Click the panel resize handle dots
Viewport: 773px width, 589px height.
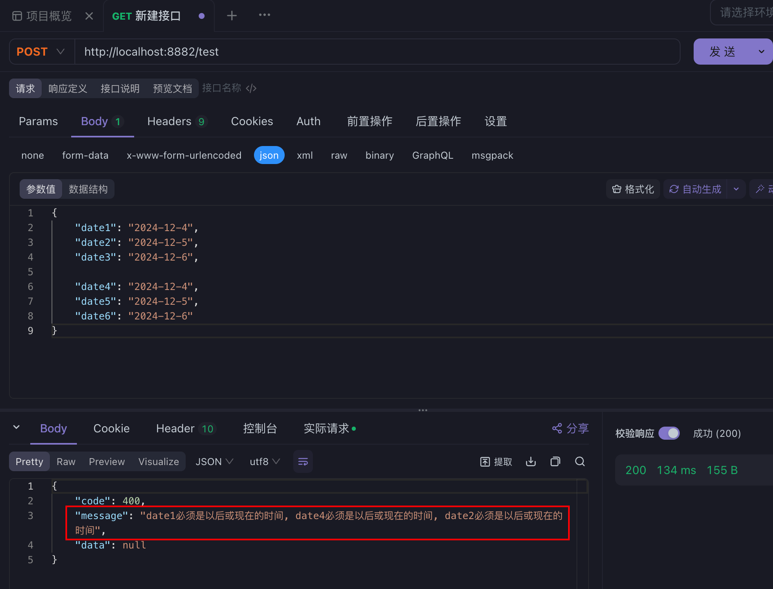click(x=423, y=410)
